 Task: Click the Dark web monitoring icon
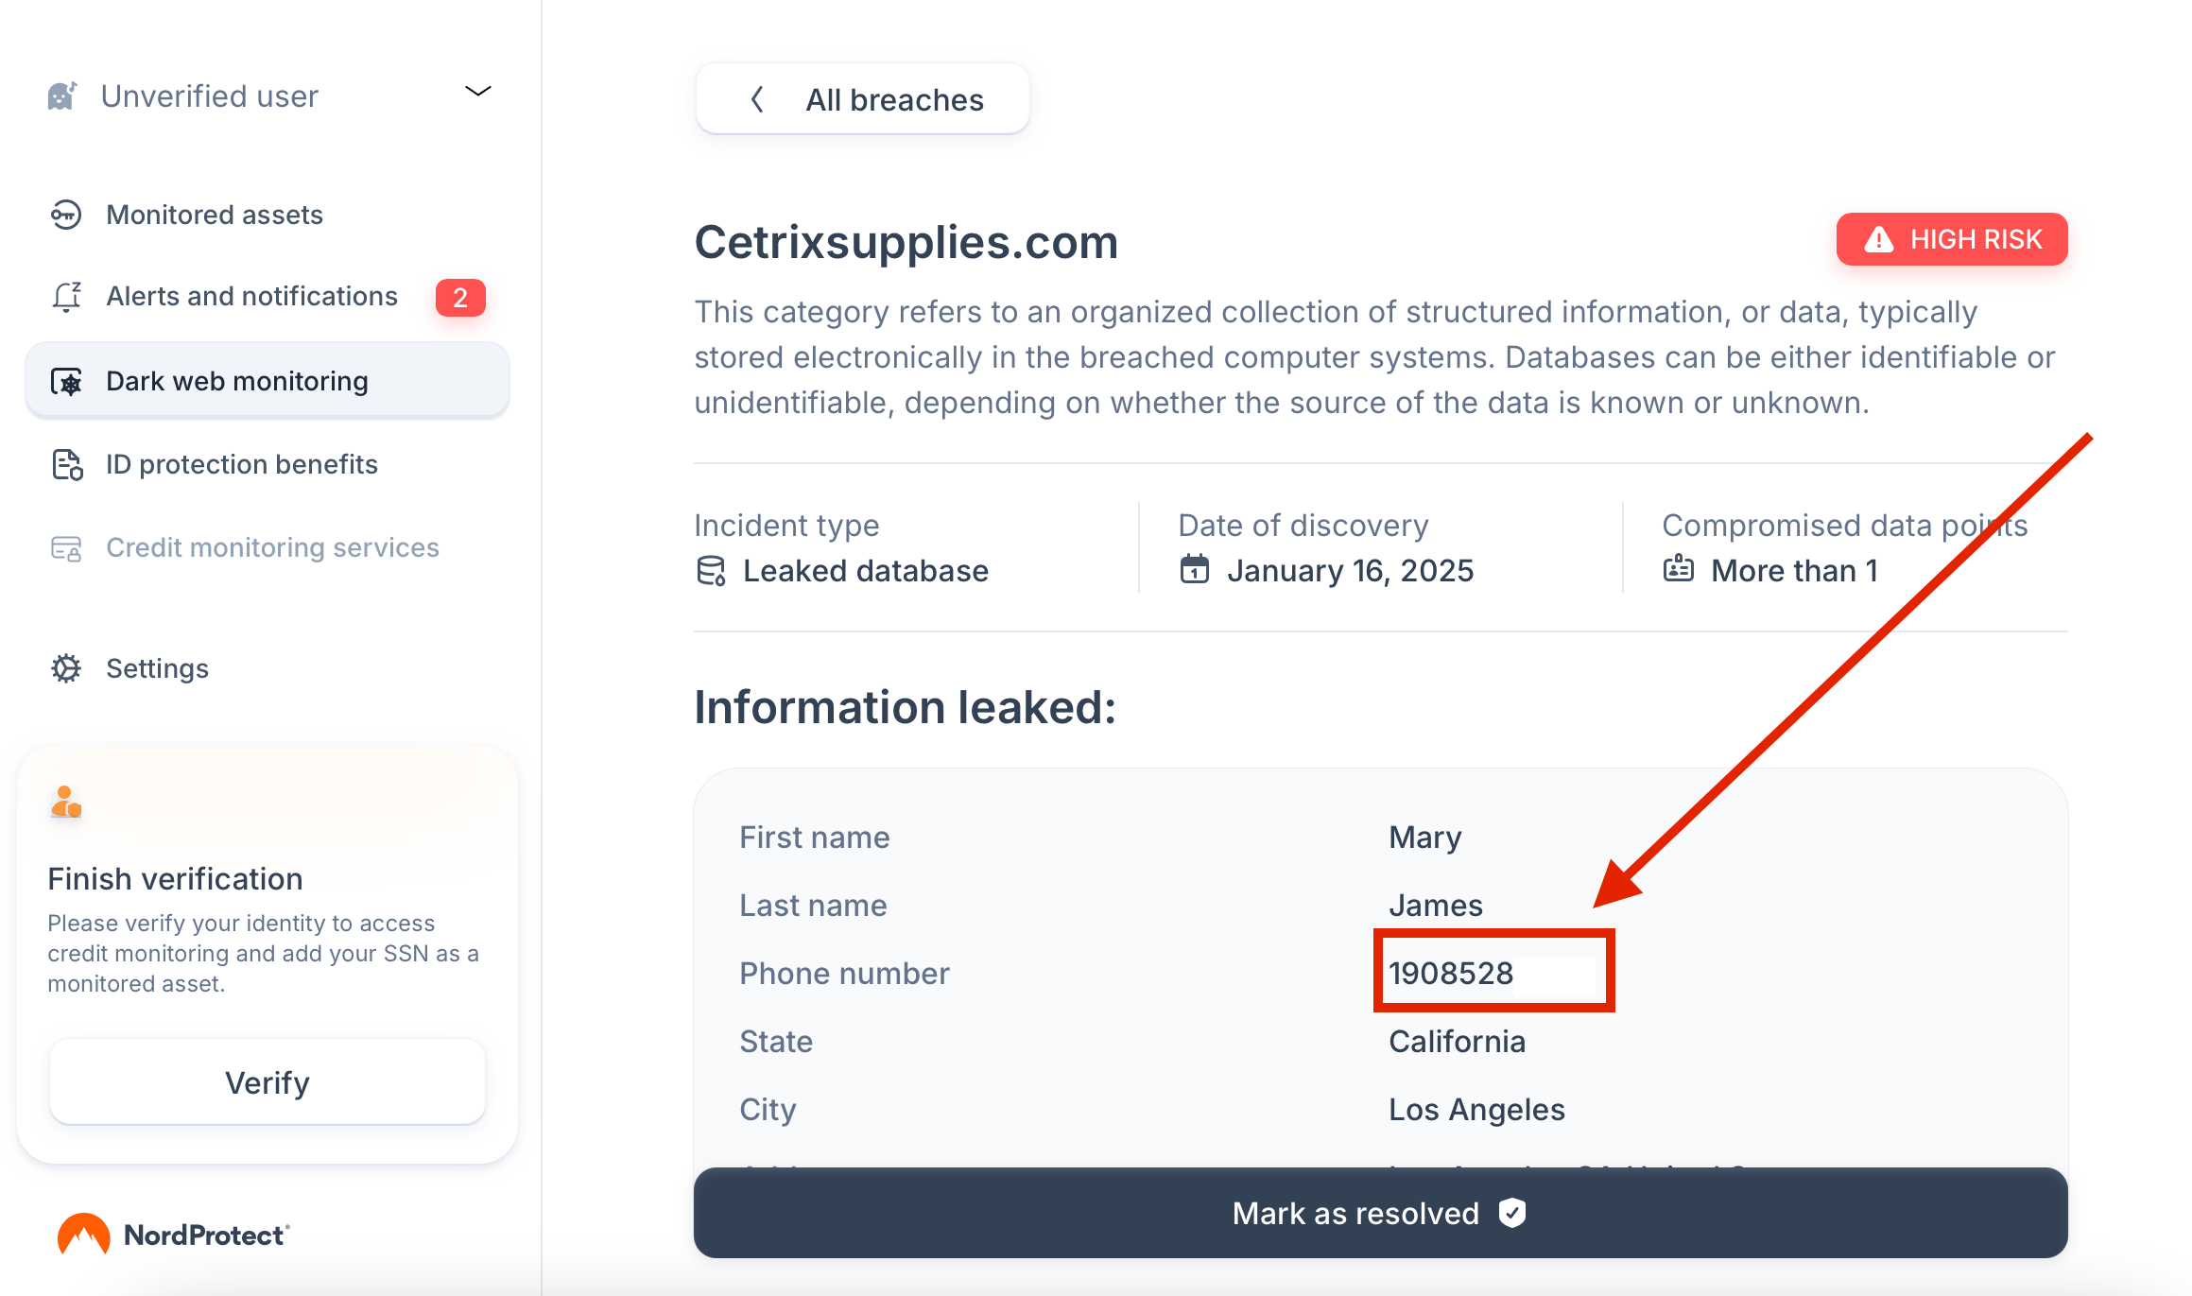tap(66, 382)
